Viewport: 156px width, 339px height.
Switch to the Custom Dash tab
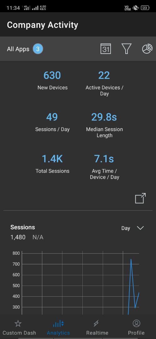(19, 327)
